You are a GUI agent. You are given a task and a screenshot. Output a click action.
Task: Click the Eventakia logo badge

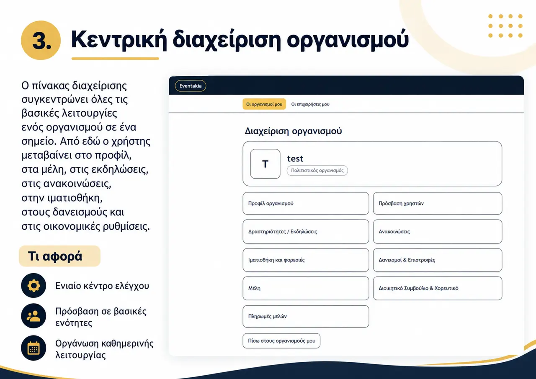[x=190, y=86]
